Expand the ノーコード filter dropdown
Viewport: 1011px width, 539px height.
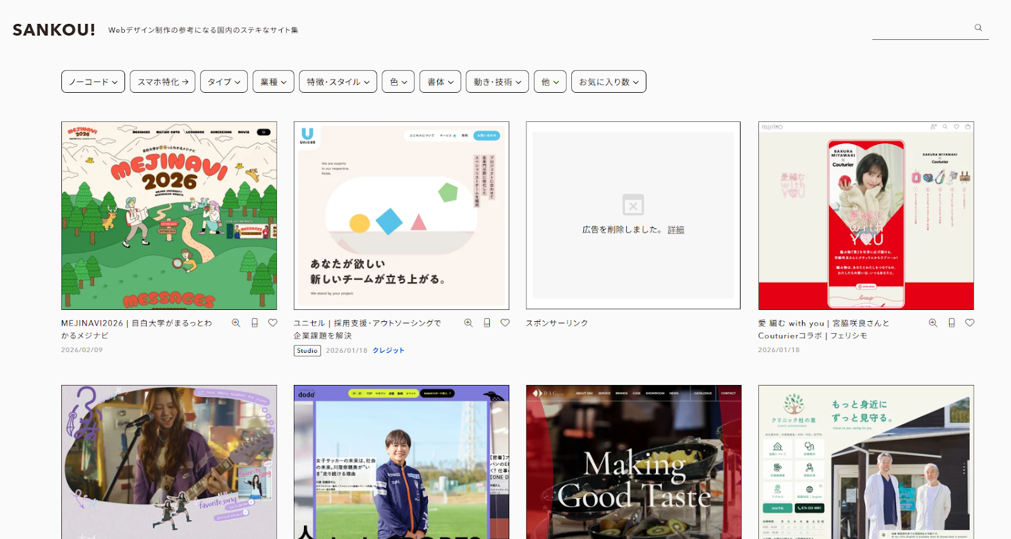93,81
